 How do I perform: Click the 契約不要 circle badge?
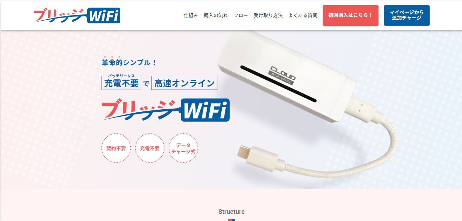point(116,148)
